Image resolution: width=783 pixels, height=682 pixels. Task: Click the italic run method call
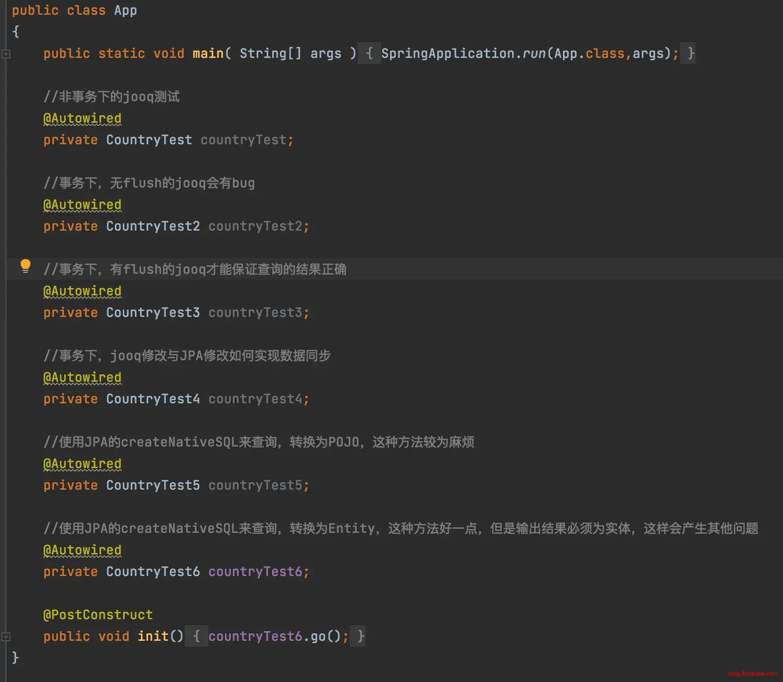click(533, 53)
